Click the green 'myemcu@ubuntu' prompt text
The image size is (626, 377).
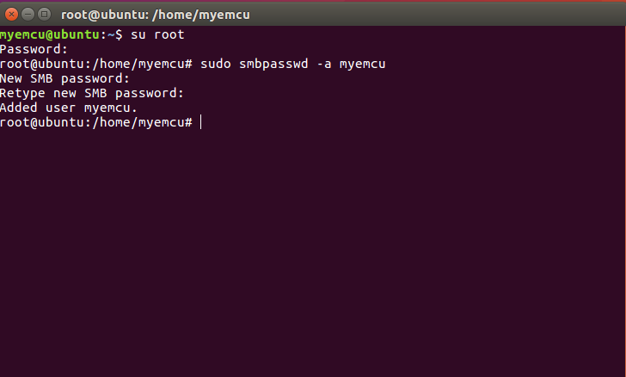[x=50, y=34]
